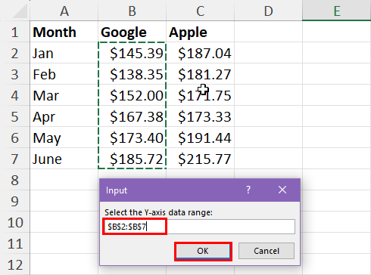The height and width of the screenshot is (275, 371).
Task: Select row 12 header
Action: point(15,264)
